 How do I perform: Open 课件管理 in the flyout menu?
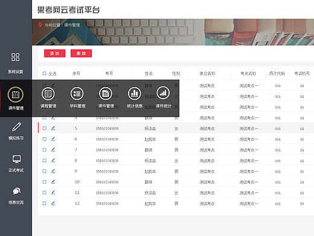(106, 98)
